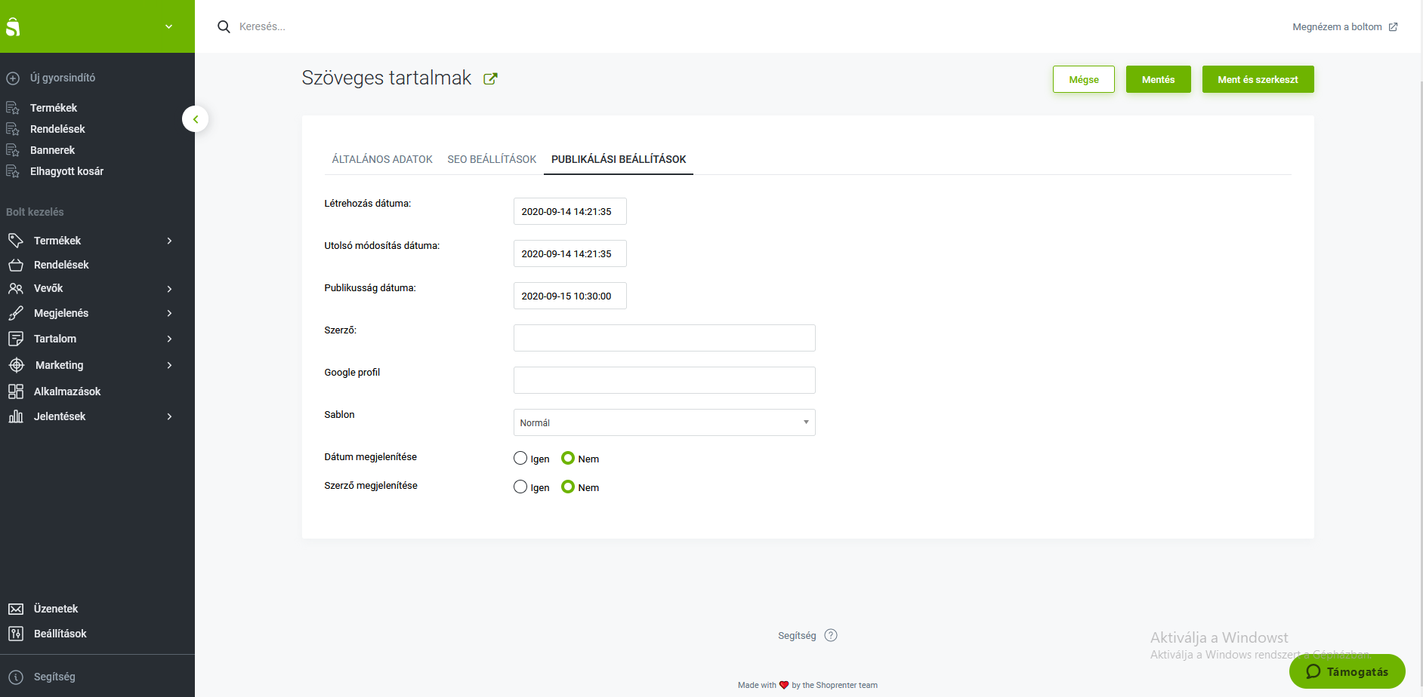Click the search magnifier icon
The width and height of the screenshot is (1423, 697).
pos(224,27)
